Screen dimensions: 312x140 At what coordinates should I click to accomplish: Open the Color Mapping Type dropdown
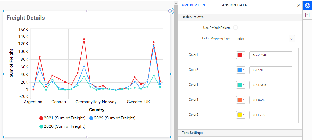coord(264,39)
